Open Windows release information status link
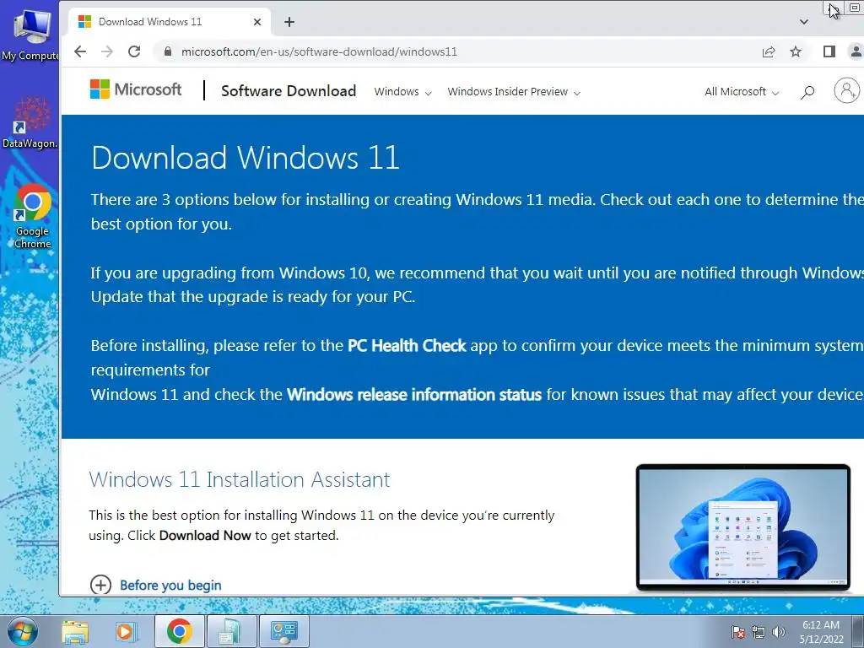The width and height of the screenshot is (864, 648). (x=413, y=395)
